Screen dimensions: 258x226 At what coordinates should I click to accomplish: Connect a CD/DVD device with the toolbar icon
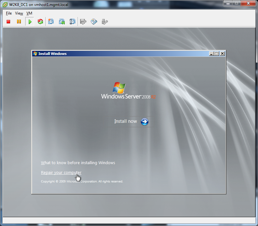94,21
